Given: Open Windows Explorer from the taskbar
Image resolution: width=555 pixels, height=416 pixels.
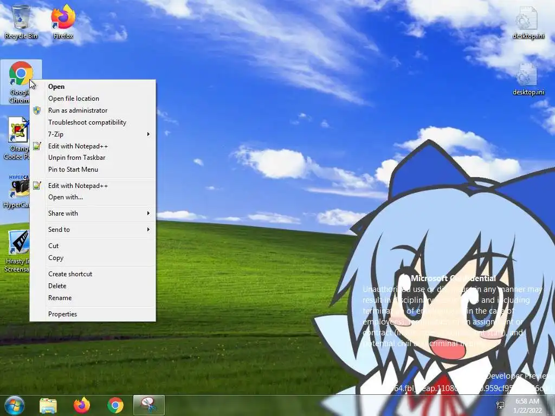Looking at the screenshot, I should [x=48, y=405].
